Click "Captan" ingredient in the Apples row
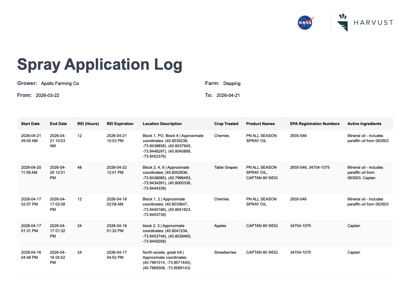 click(x=354, y=226)
